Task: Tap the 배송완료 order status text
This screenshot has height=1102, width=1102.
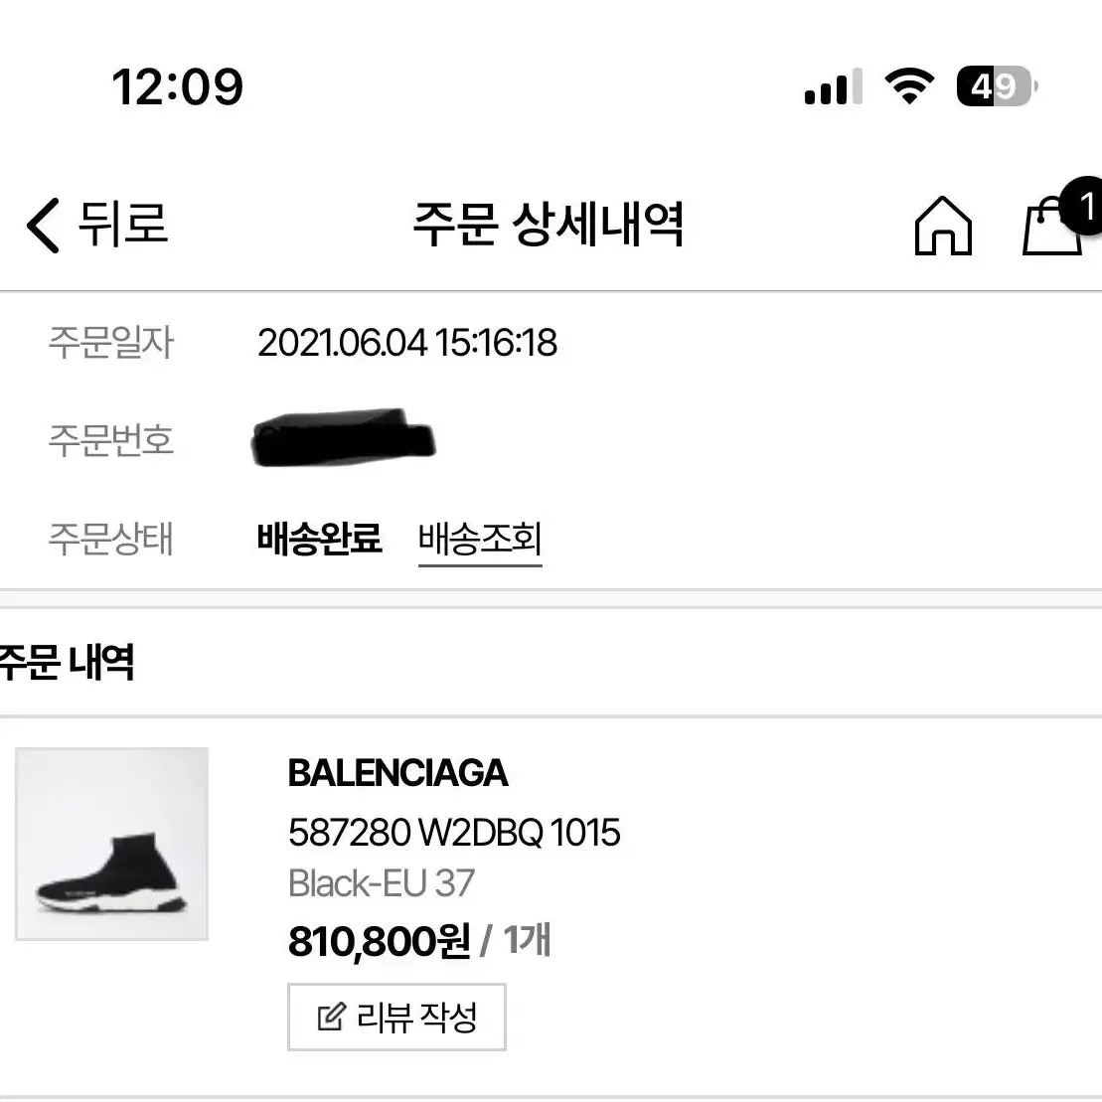Action: tap(319, 539)
